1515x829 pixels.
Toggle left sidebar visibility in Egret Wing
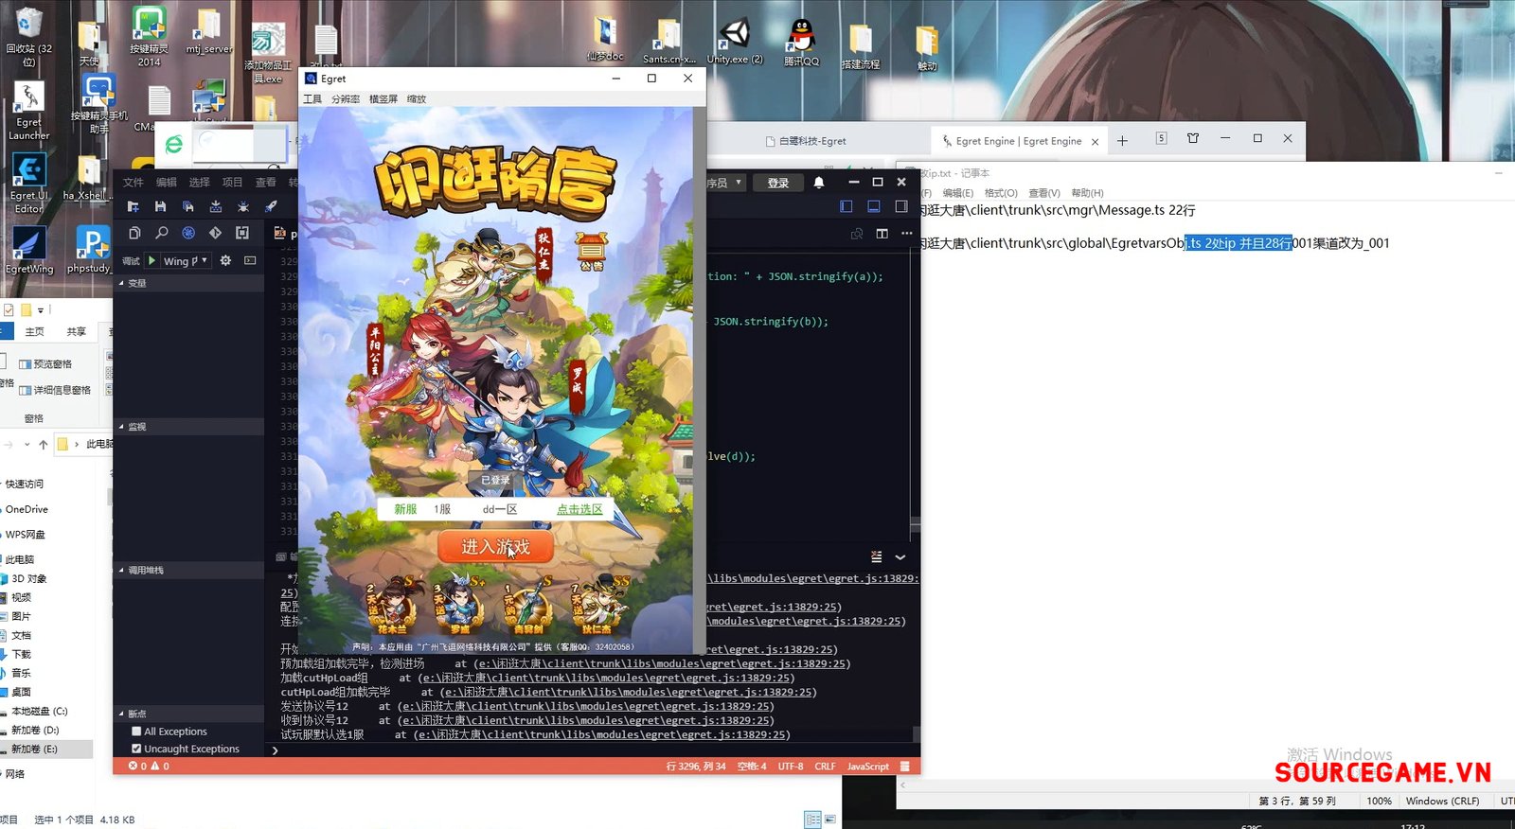click(847, 206)
